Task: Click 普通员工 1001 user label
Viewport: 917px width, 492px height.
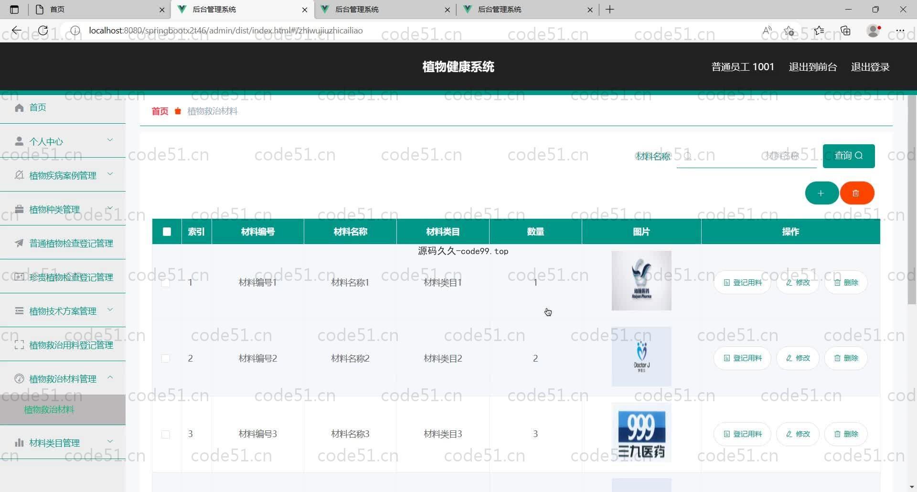Action: pos(743,67)
